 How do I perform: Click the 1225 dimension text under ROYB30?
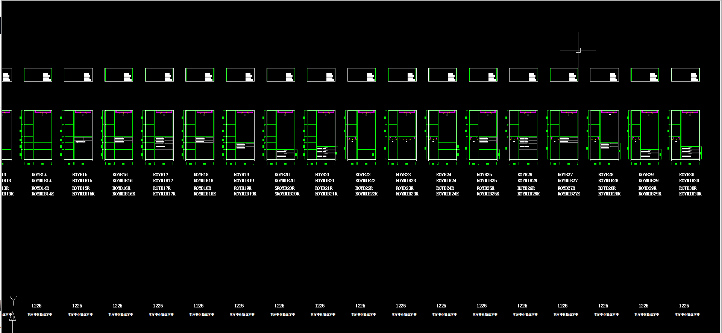coord(684,306)
